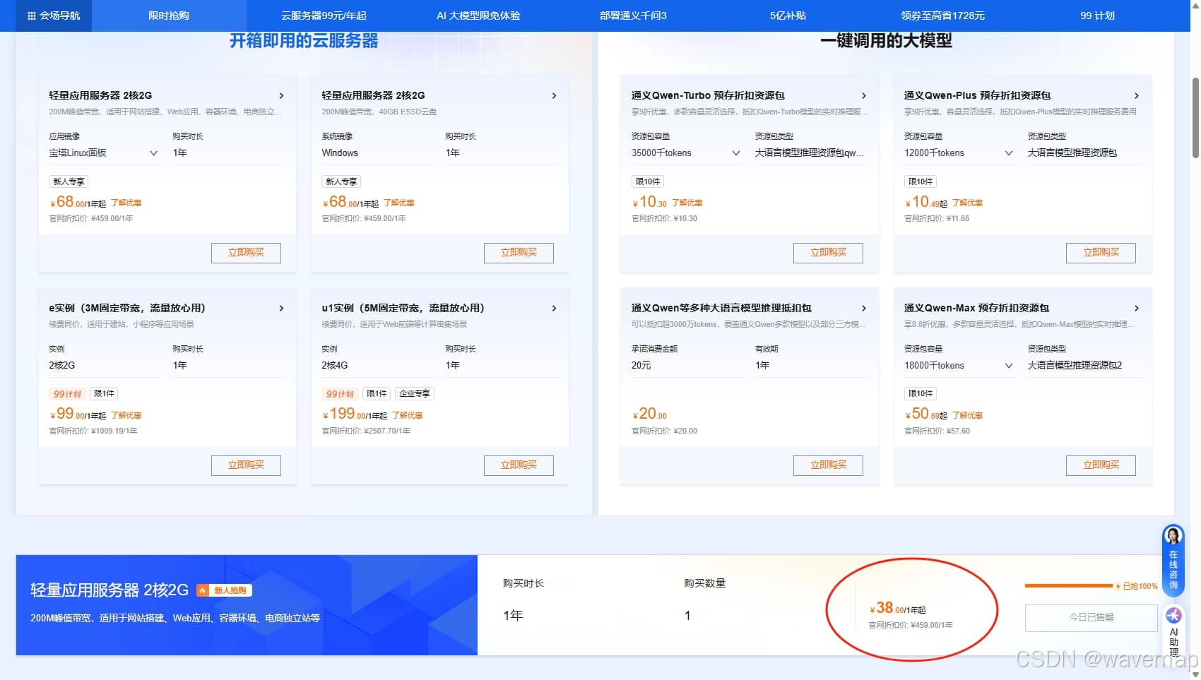Click 立即购买 for 通义Qwen-Plus 资源包
The height and width of the screenshot is (680, 1201).
coord(1101,253)
